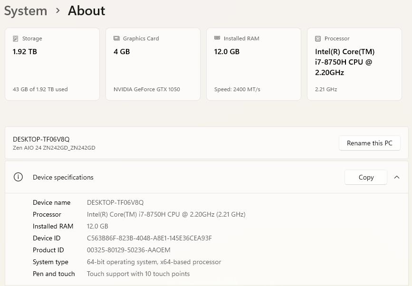Click the Speed: 2400 MT/s label
412x286 pixels.
pos(237,89)
